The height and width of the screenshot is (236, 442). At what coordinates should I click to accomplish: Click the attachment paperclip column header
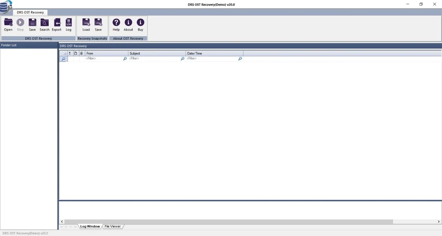[82, 53]
